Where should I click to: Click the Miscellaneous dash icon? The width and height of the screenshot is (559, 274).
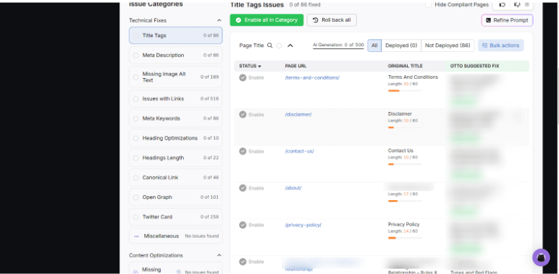click(x=137, y=236)
